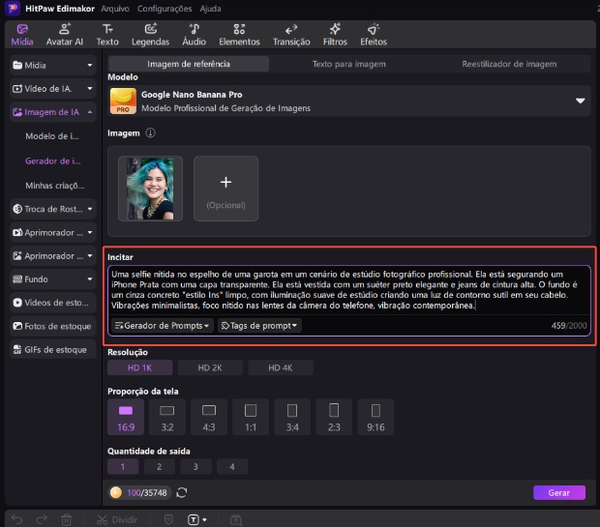Image resolution: width=600 pixels, height=527 pixels.
Task: Open the Efeitos tool
Action: 374,35
